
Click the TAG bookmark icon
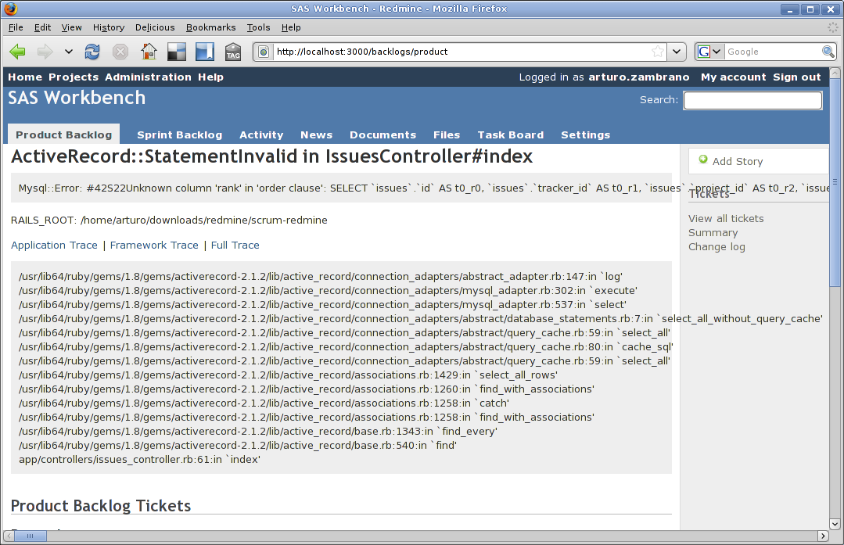click(x=233, y=52)
